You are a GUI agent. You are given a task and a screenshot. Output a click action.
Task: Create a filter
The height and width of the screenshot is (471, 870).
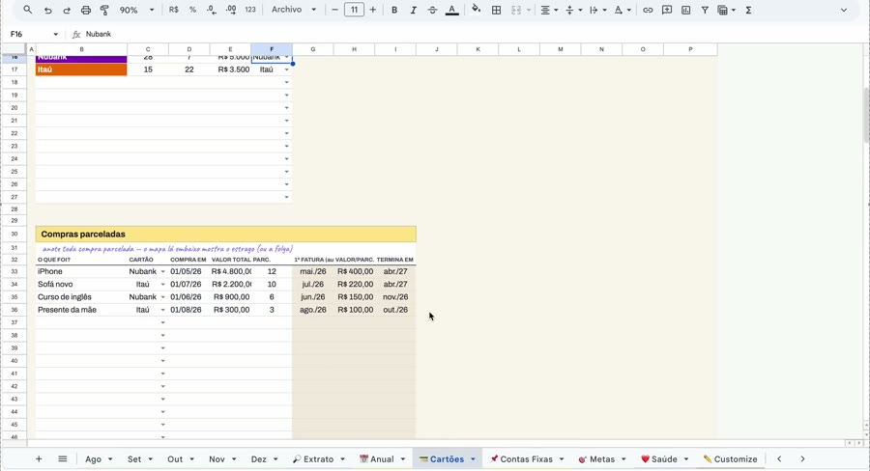coord(705,10)
